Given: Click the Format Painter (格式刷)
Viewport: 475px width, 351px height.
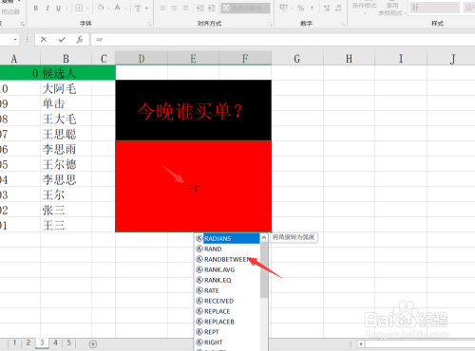Looking at the screenshot, I should pyautogui.click(x=10, y=11).
